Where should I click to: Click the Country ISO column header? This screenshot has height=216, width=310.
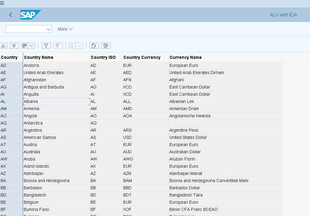[x=106, y=57]
